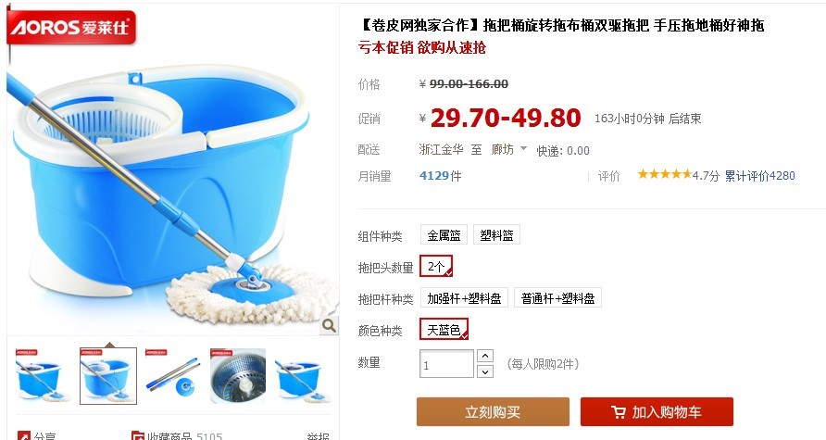Screen dimensions: 826x440
Task: Click the quantity input field
Action: click(446, 364)
